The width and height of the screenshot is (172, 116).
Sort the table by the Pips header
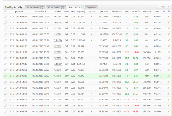click(127, 12)
